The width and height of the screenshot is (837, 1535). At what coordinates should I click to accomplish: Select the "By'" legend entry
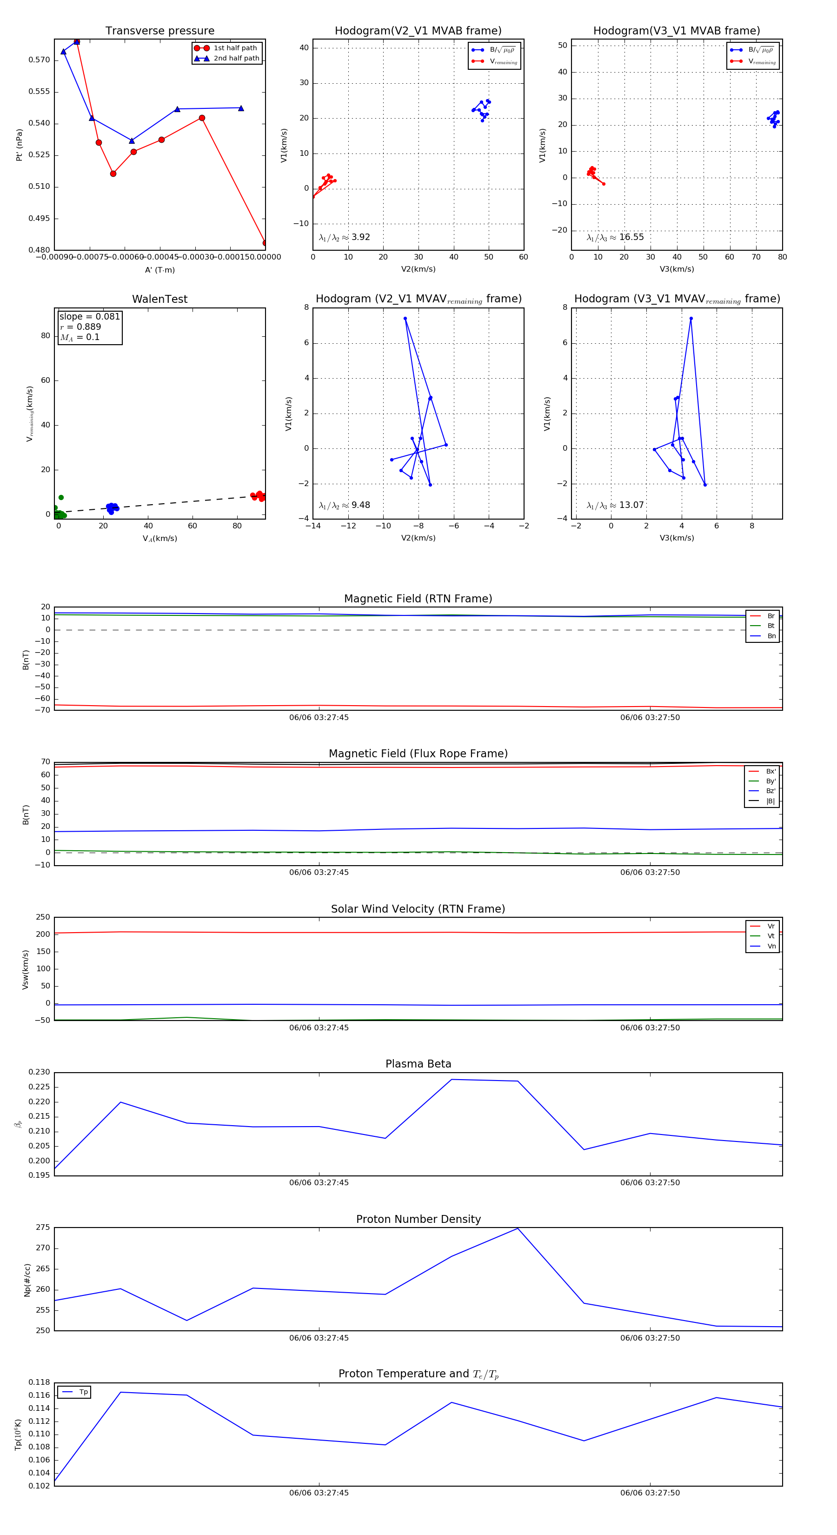pyautogui.click(x=762, y=781)
